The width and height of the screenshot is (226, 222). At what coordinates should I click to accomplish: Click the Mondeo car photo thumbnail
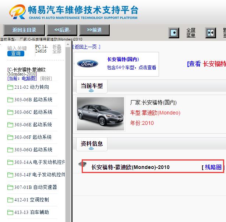100,114
